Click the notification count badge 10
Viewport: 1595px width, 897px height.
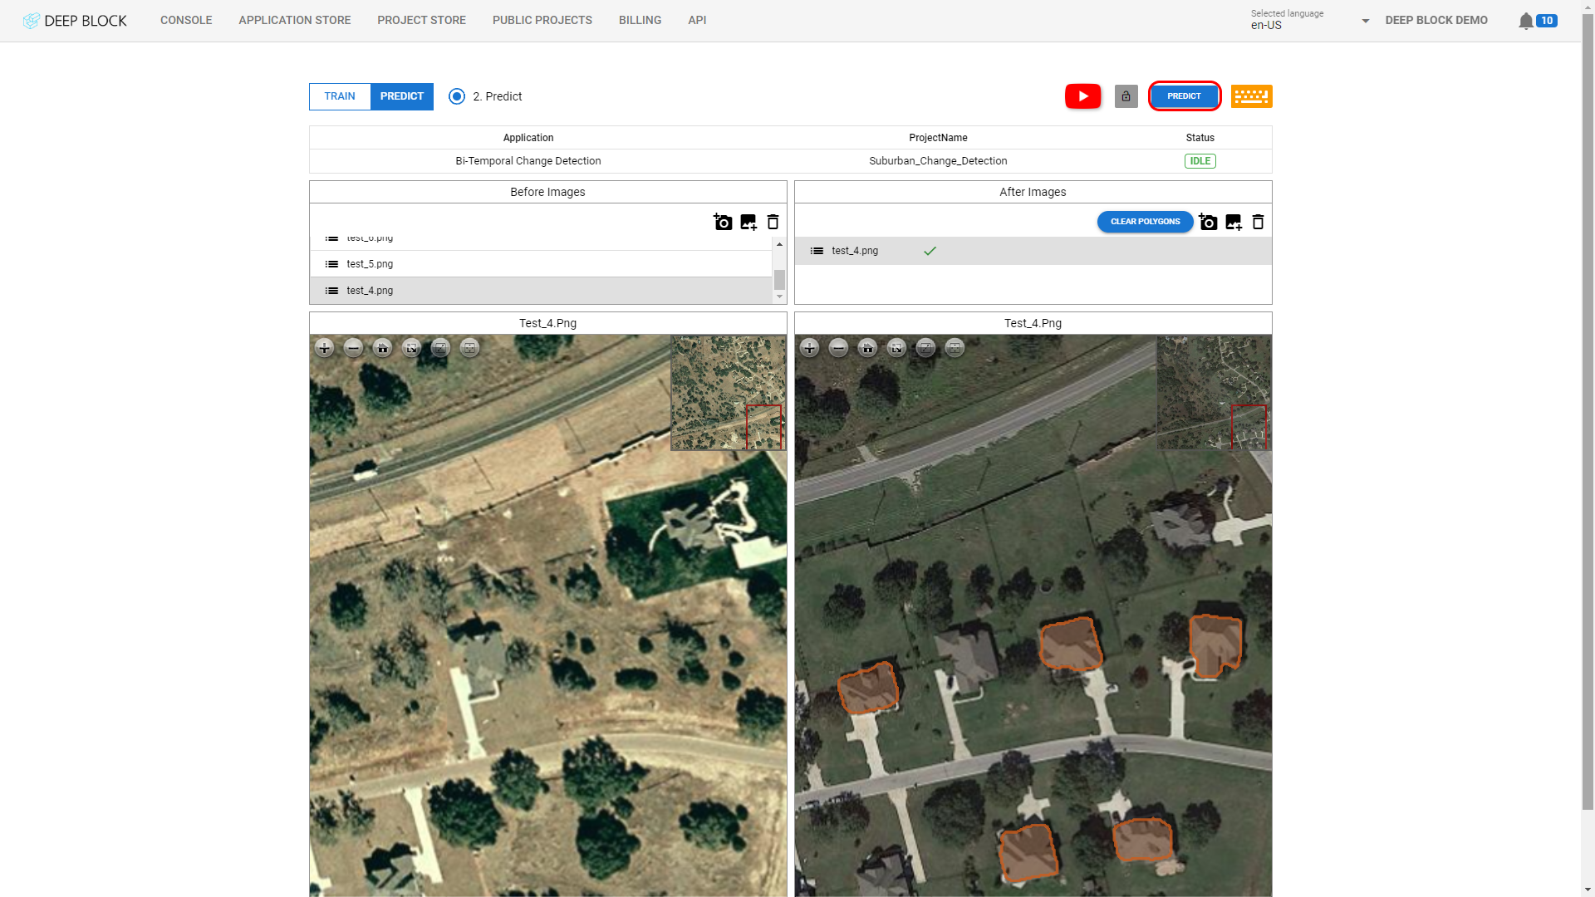click(1546, 21)
